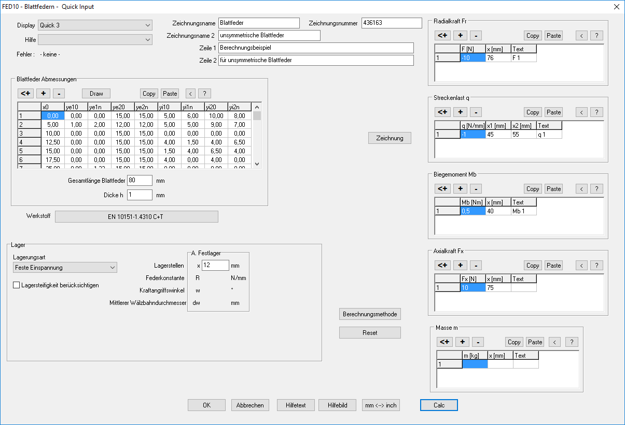625x425 pixels.
Task: Expand the Hilfe dropdown list
Action: point(95,40)
